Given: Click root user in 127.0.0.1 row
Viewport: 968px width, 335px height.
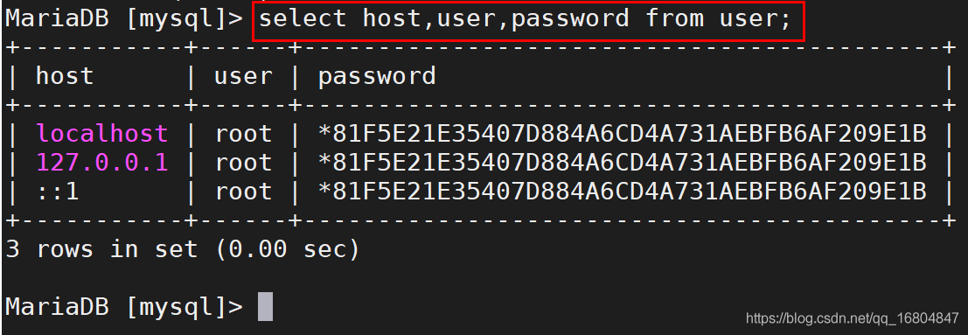Looking at the screenshot, I should 243,163.
